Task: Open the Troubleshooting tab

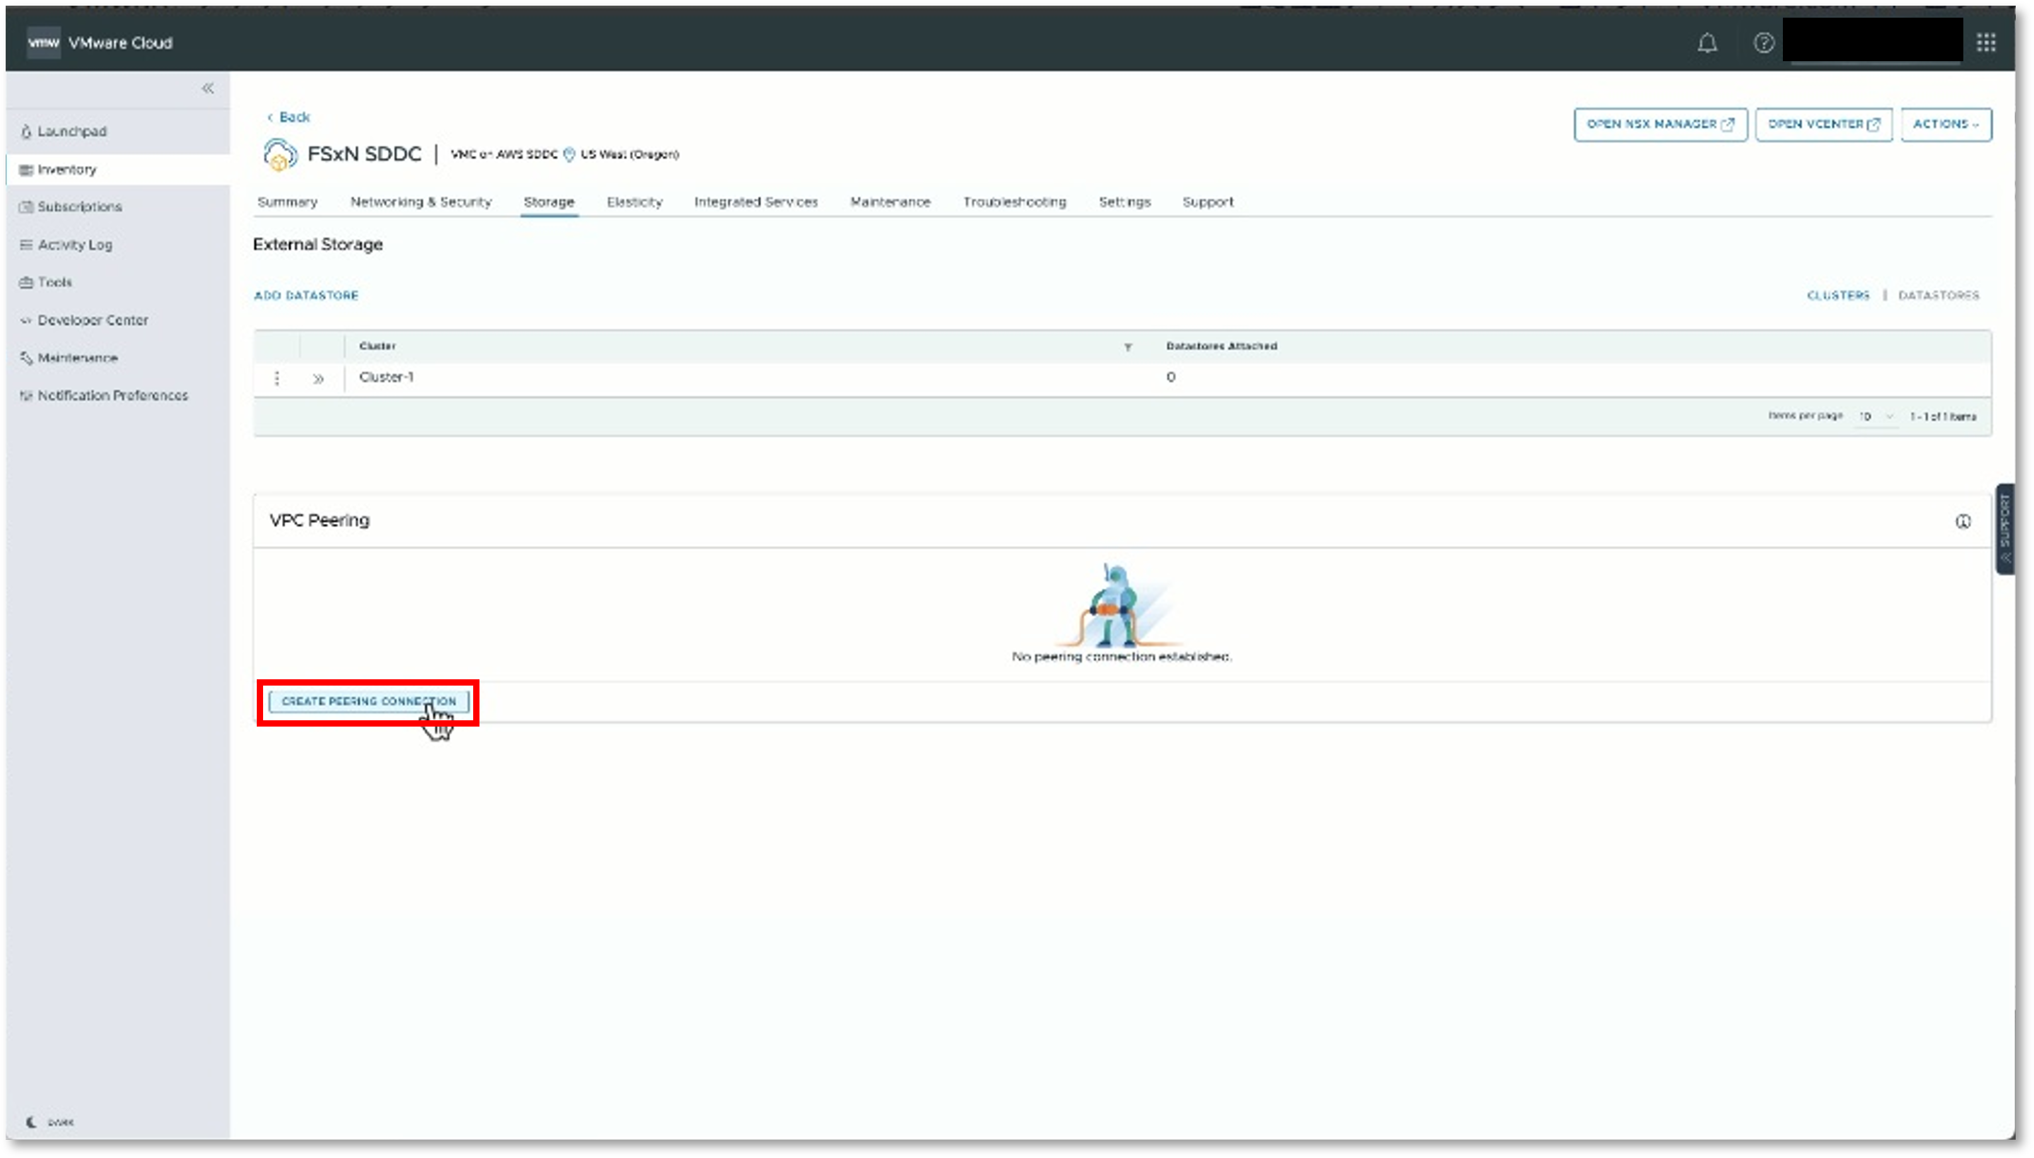Action: pyautogui.click(x=1014, y=202)
